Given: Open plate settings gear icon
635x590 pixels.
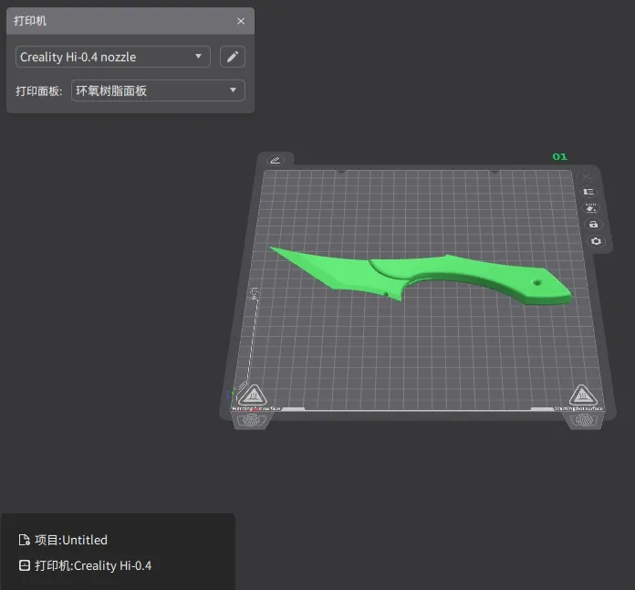Looking at the screenshot, I should (596, 241).
